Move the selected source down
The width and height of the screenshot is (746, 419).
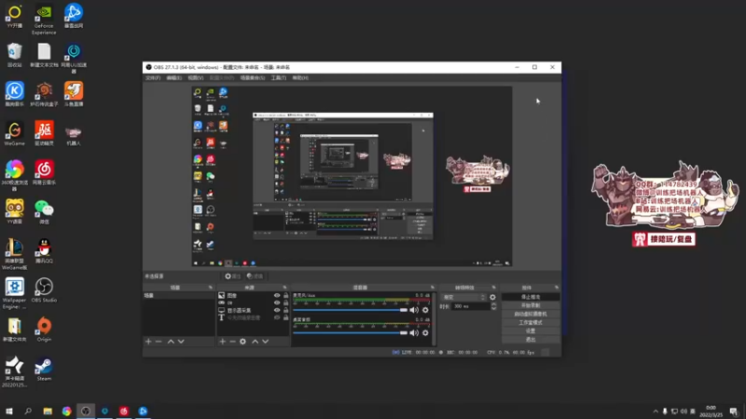click(x=266, y=342)
